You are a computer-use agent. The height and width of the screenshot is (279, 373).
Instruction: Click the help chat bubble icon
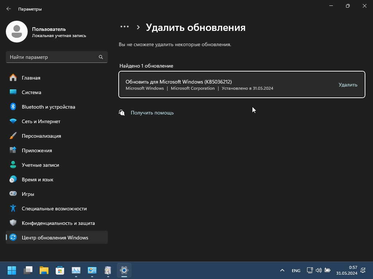tap(122, 113)
